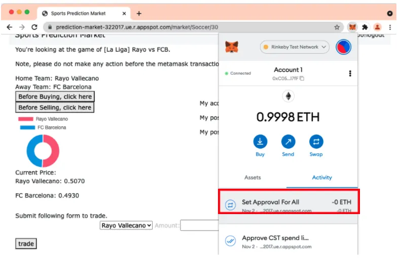This screenshot has height=277, width=400.
Task: Click the browser back arrow
Action: pyautogui.click(x=10, y=27)
